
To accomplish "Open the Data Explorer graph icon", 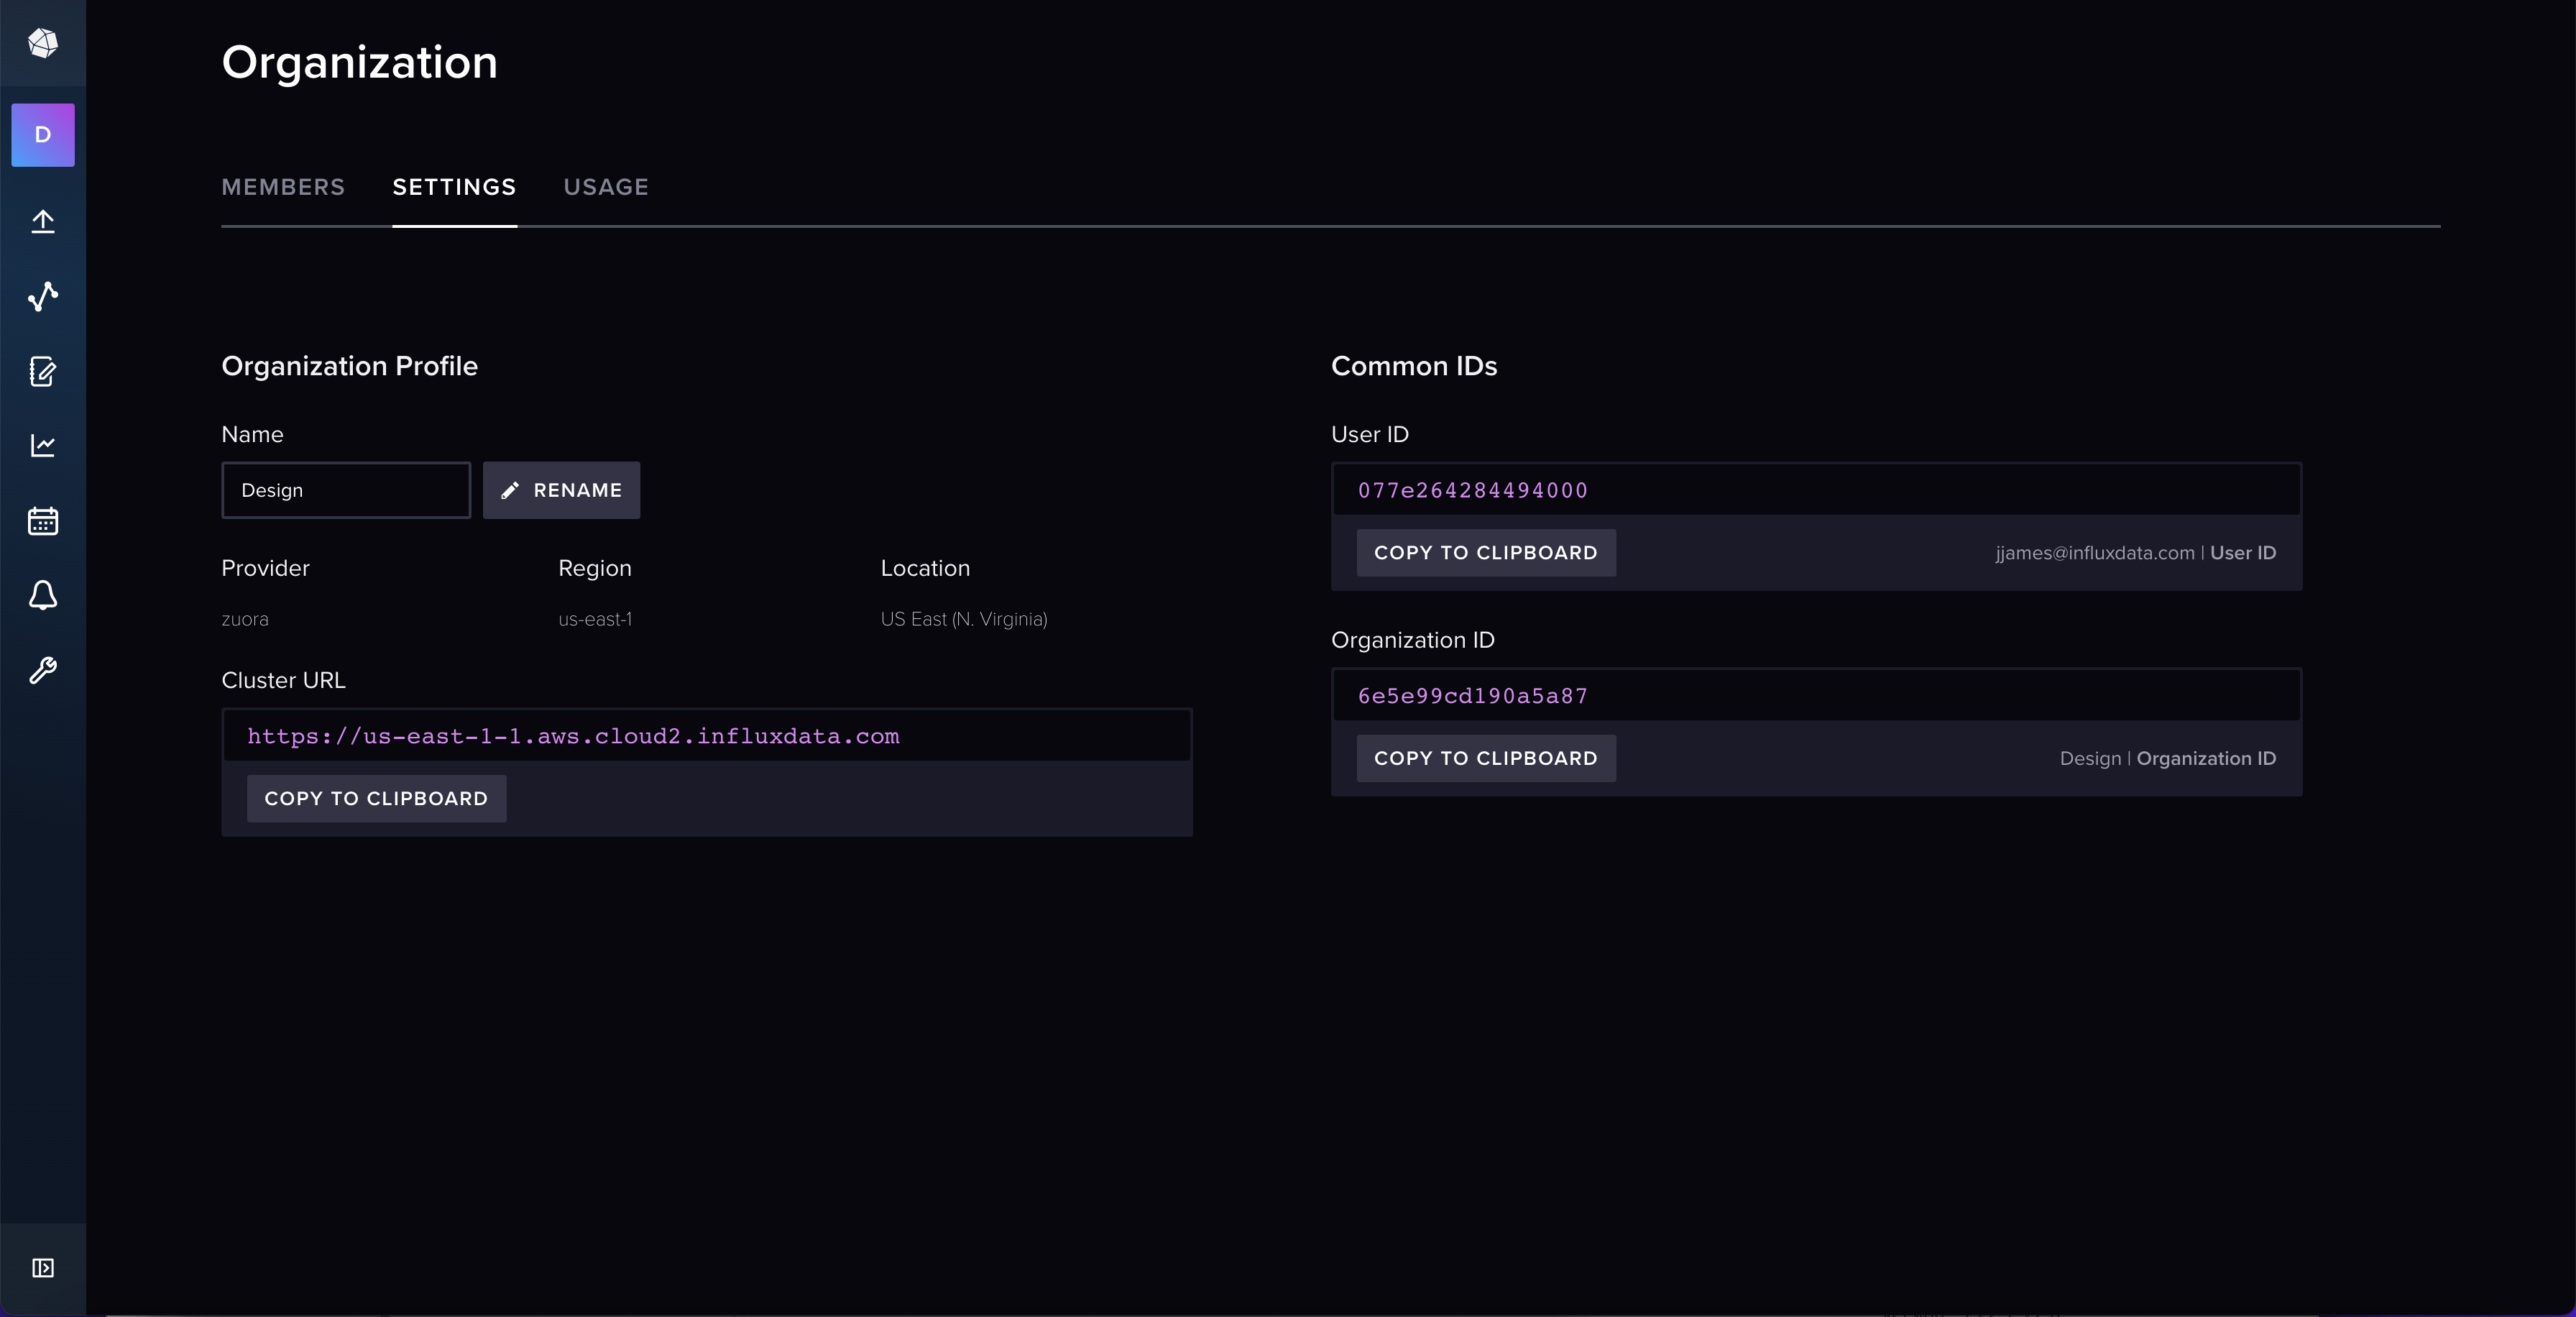I will tap(43, 296).
